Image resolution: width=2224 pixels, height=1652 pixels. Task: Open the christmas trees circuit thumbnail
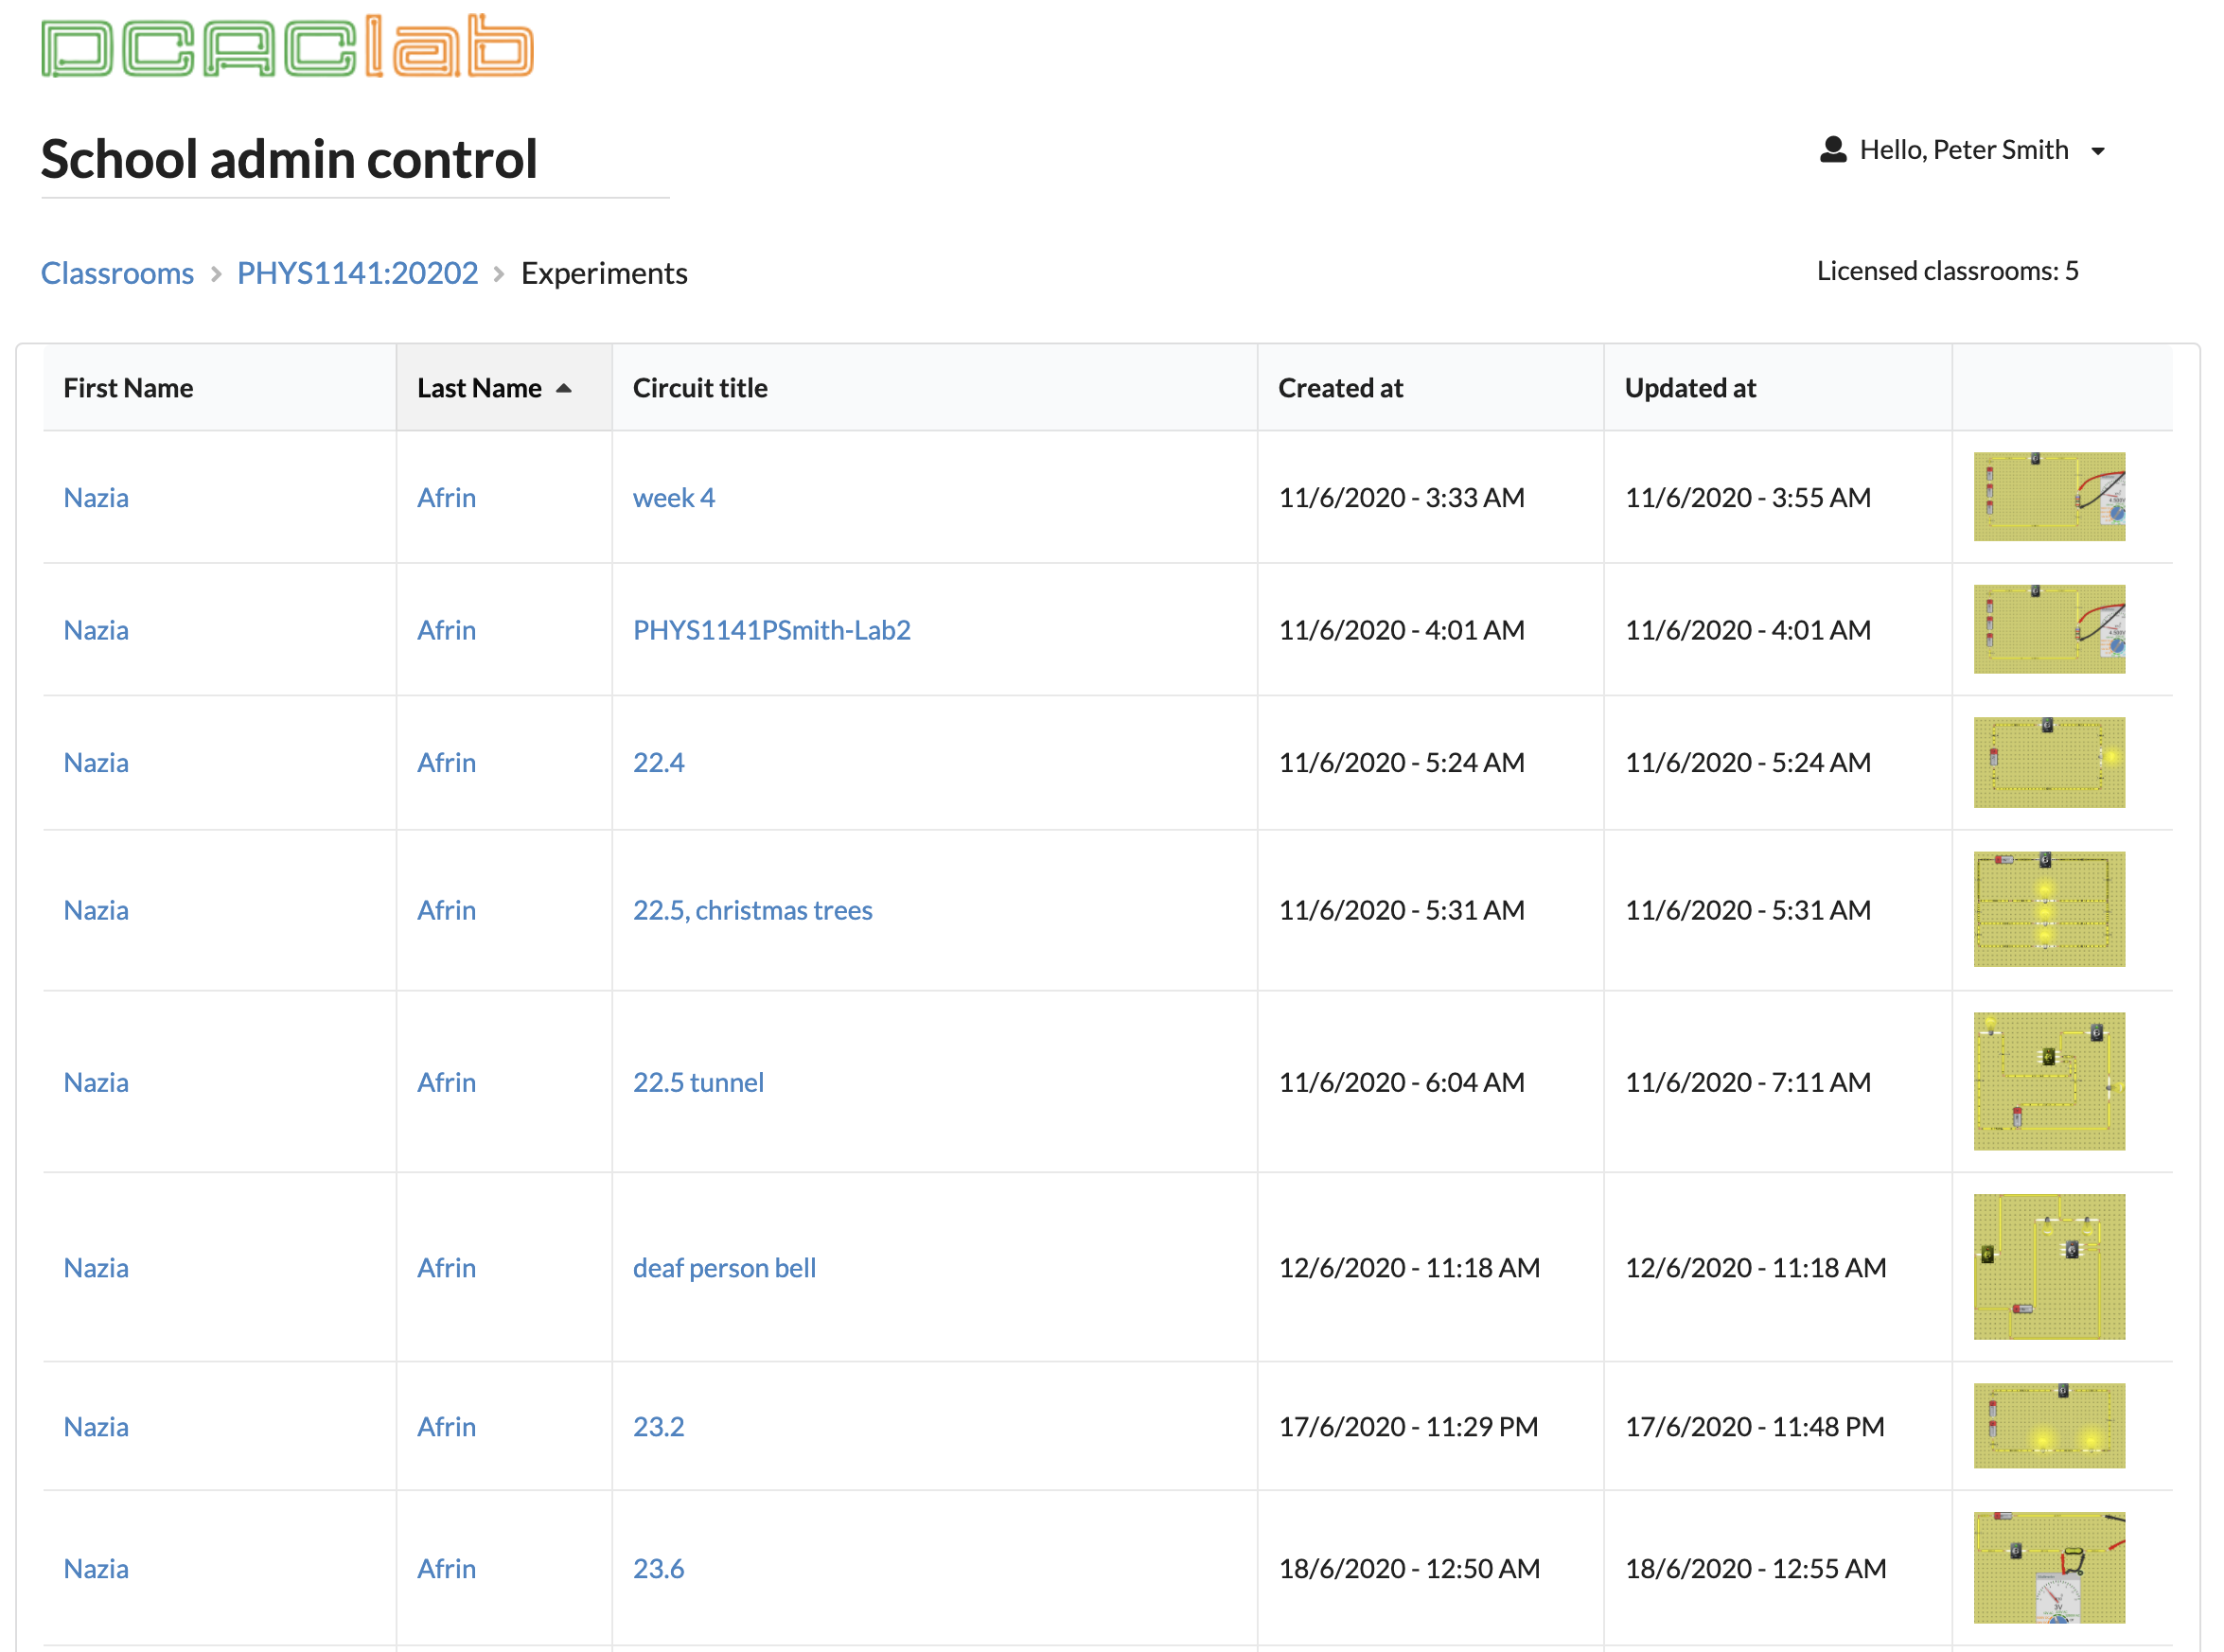[2048, 909]
